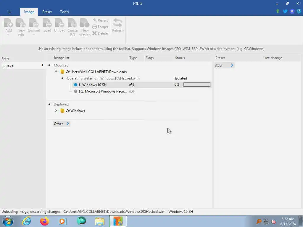This screenshot has width=303, height=227.
Task: Switch to the Image tab
Action: 29,12
